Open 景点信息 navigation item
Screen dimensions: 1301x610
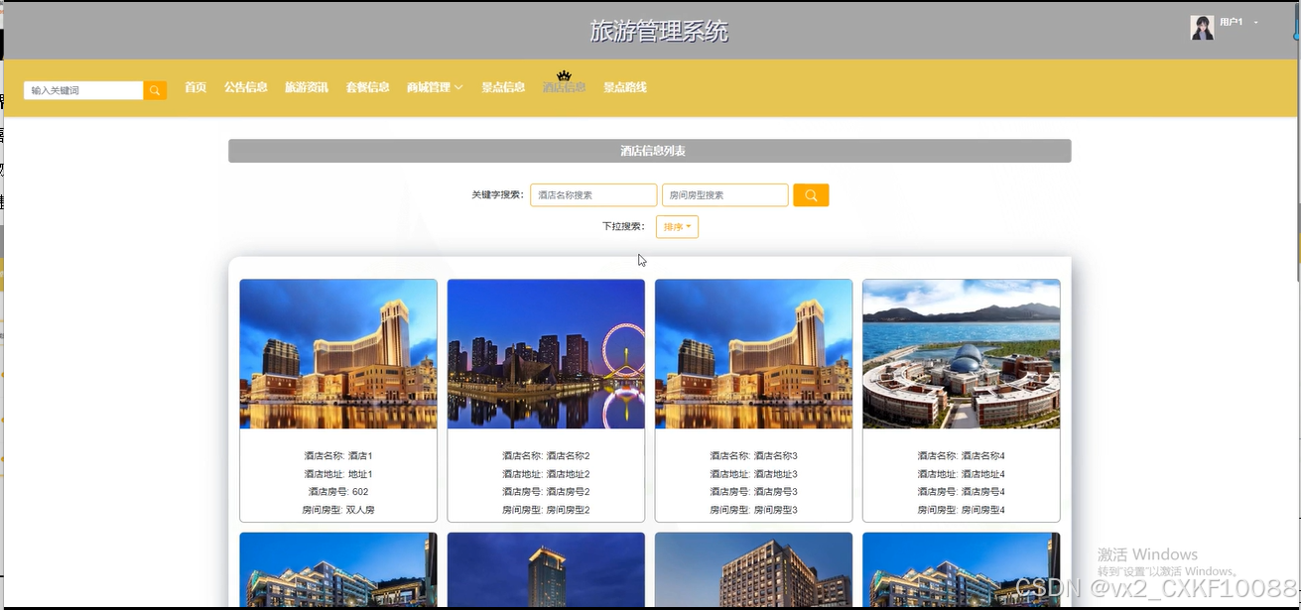point(503,87)
